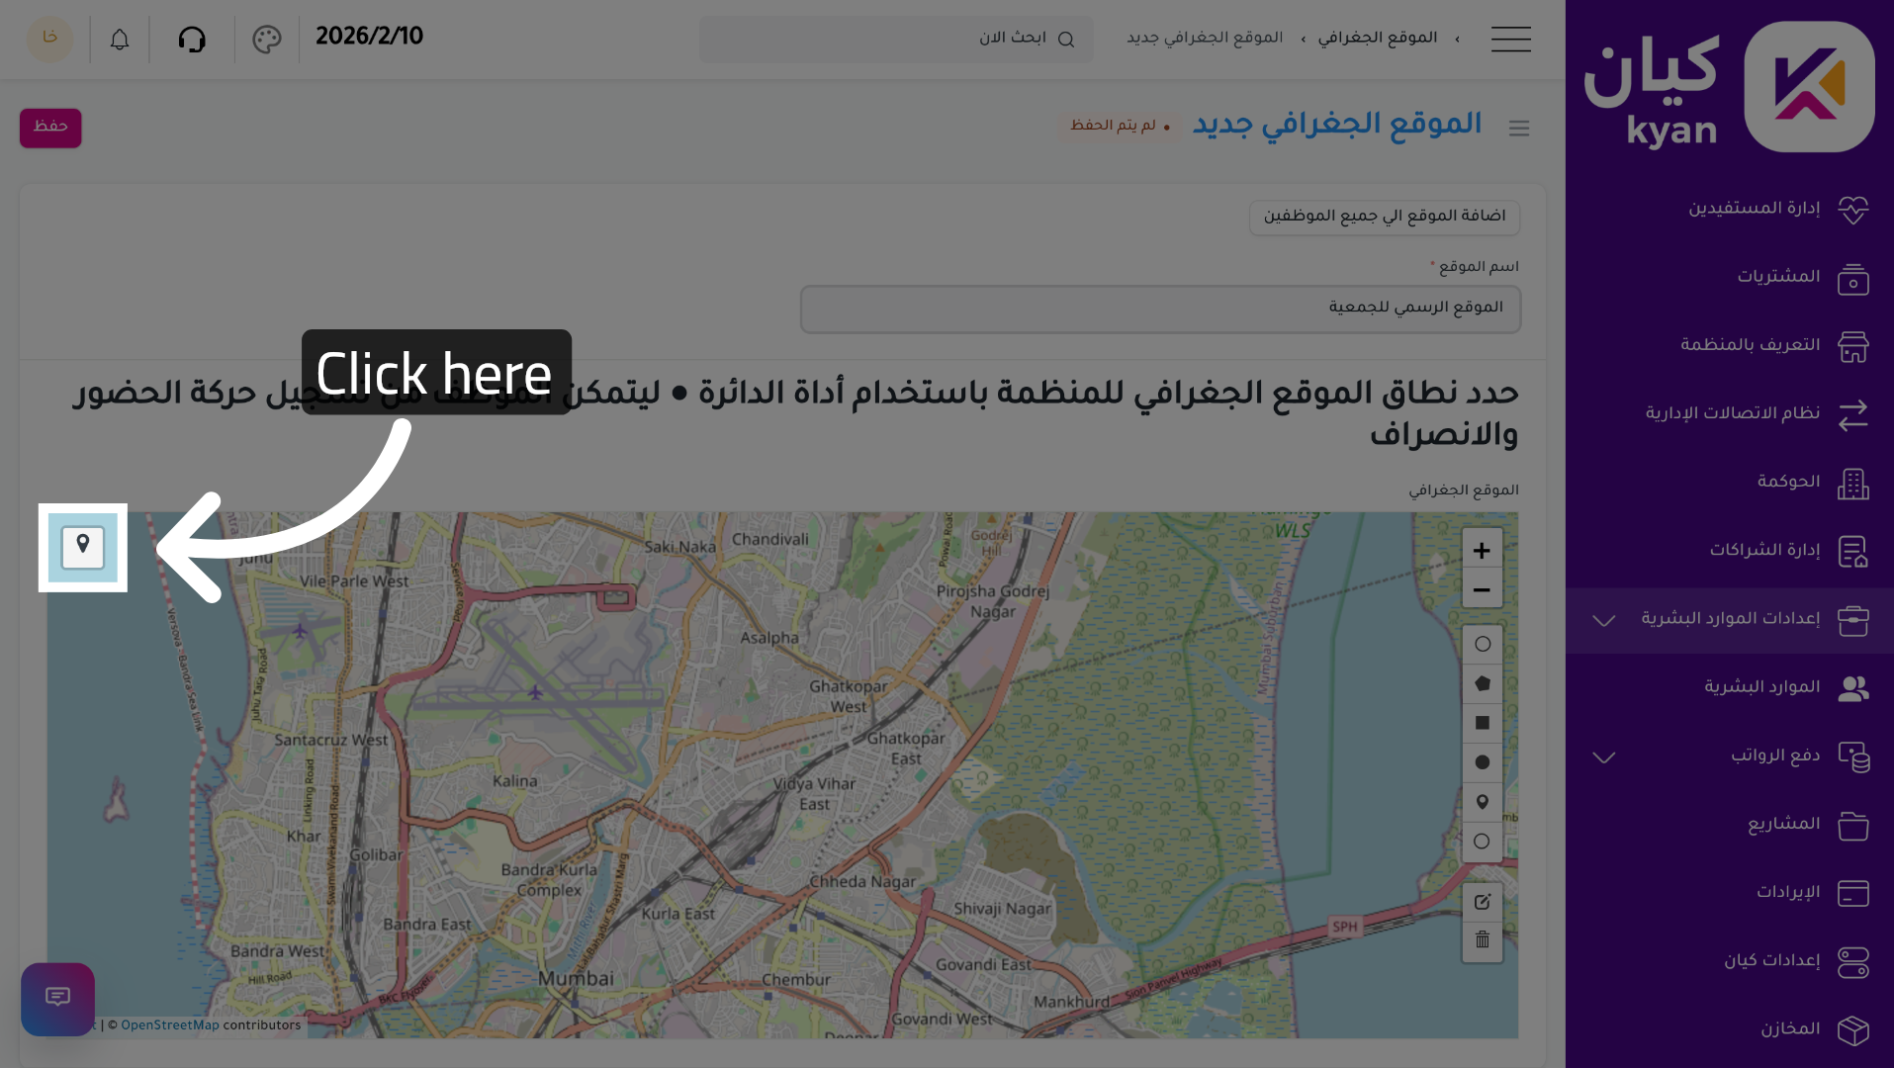
Task: Open المشتريات in the sidebar
Action: [1778, 277]
